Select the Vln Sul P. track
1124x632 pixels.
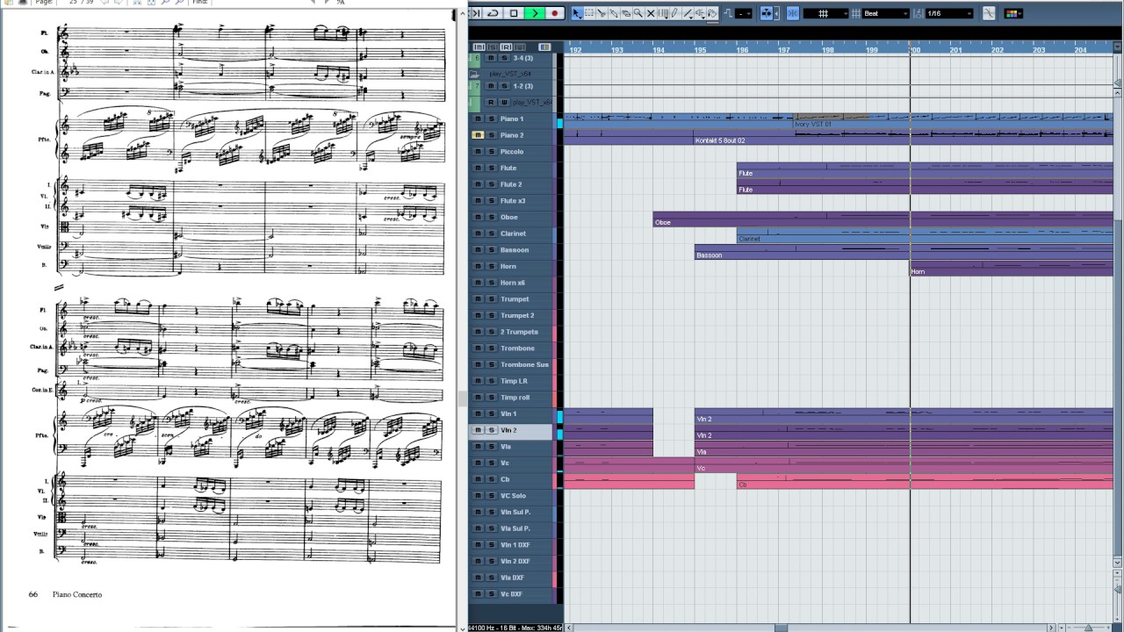coord(515,512)
